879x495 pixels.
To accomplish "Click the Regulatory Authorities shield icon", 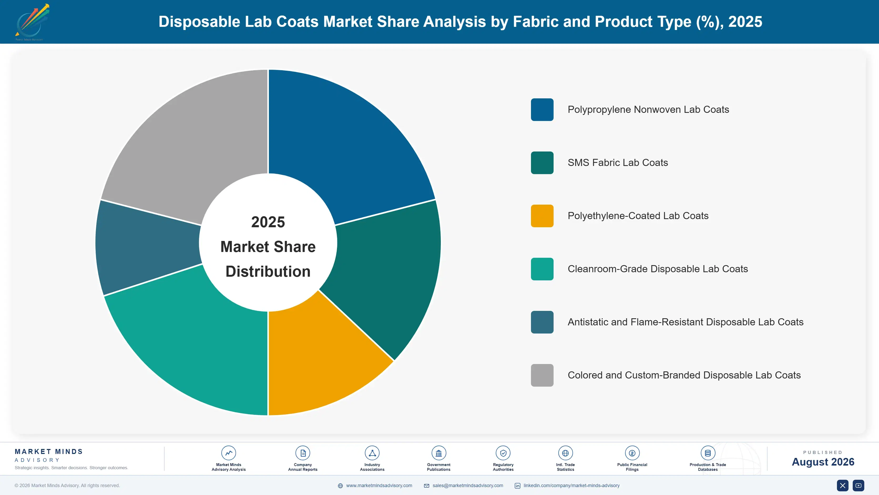I will pyautogui.click(x=503, y=453).
